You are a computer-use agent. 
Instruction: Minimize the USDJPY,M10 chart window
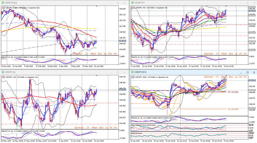(241, 72)
